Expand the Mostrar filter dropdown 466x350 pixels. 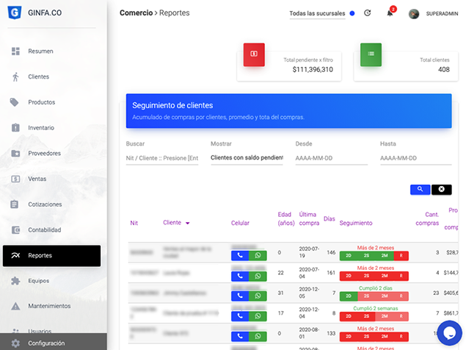point(247,158)
